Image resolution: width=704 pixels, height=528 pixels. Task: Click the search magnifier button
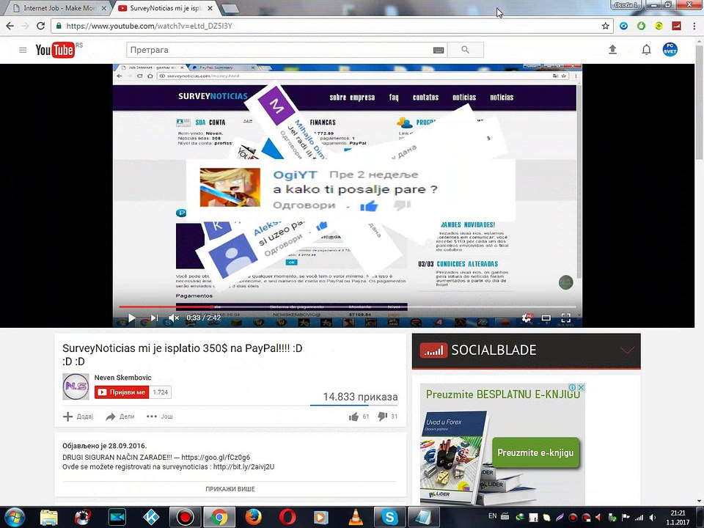click(466, 50)
